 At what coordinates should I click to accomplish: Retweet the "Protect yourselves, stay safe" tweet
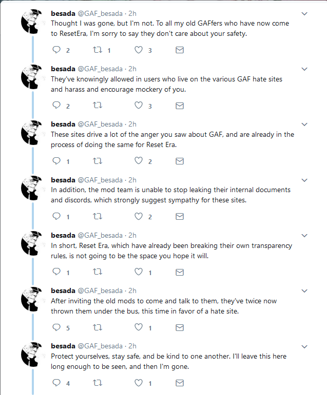pyautogui.click(x=98, y=383)
